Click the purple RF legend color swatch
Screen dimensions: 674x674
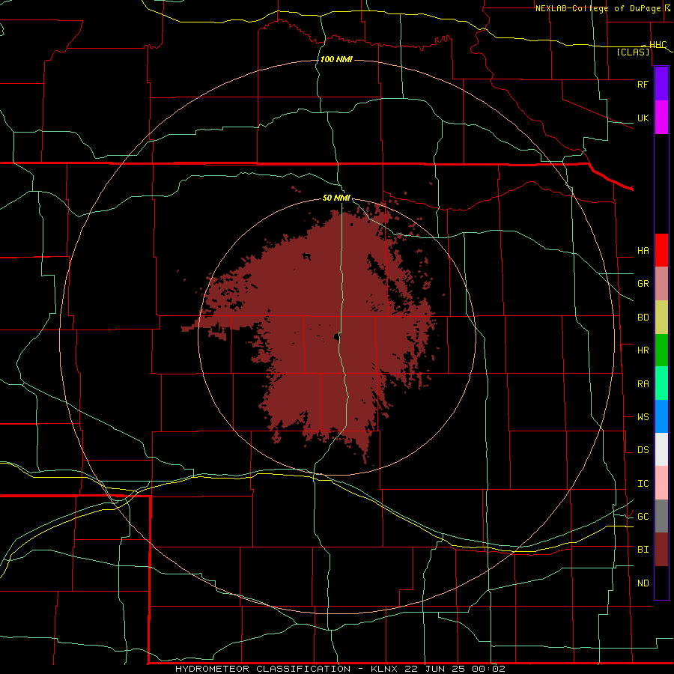coord(661,84)
